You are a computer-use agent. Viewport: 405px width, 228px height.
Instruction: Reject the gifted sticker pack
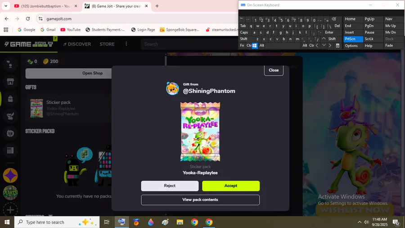170,186
